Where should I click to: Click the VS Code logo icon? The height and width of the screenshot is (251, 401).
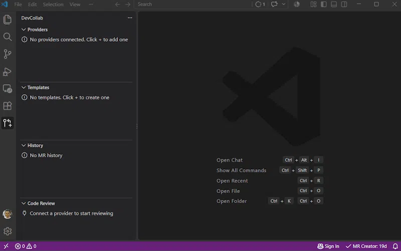tap(5, 4)
